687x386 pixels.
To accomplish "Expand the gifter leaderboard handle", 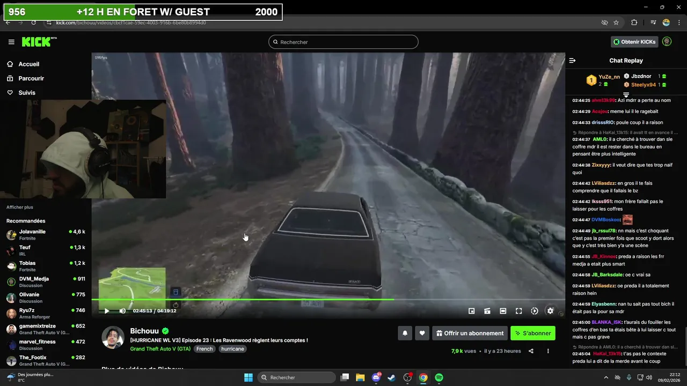I will [x=626, y=94].
